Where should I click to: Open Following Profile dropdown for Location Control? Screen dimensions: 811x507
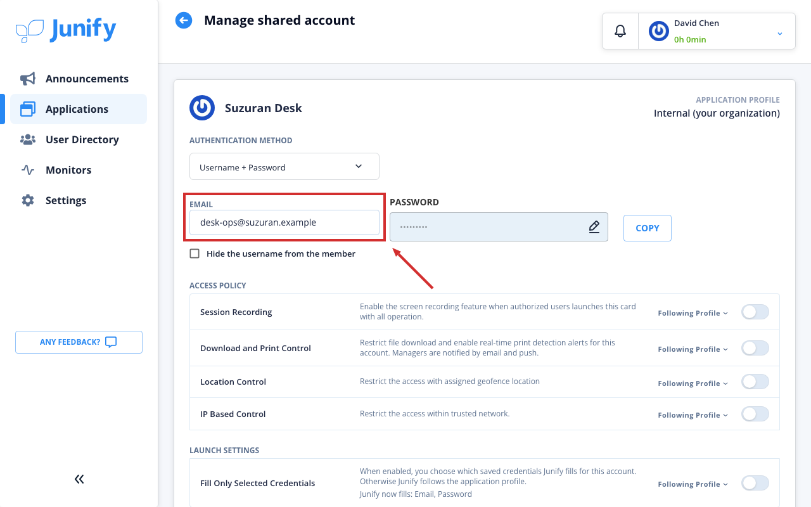coord(693,383)
